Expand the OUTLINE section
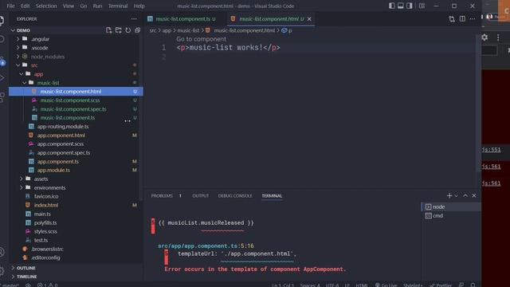Viewport: 510px width, 287px height. click(25, 268)
